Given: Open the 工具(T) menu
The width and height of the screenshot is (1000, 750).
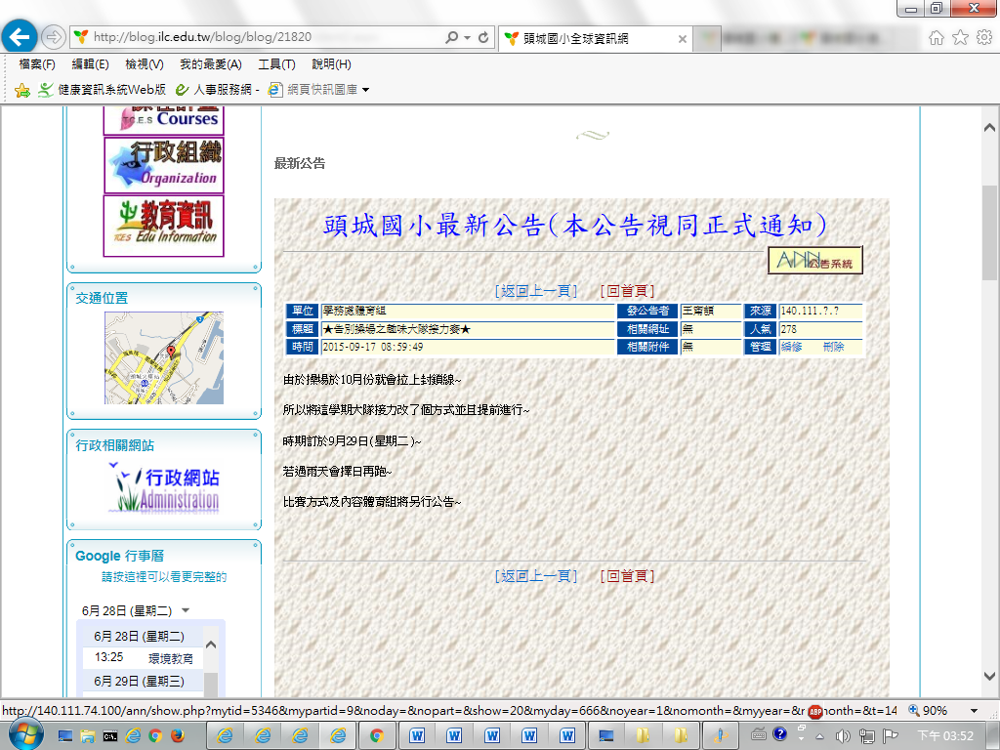Looking at the screenshot, I should pos(276,64).
